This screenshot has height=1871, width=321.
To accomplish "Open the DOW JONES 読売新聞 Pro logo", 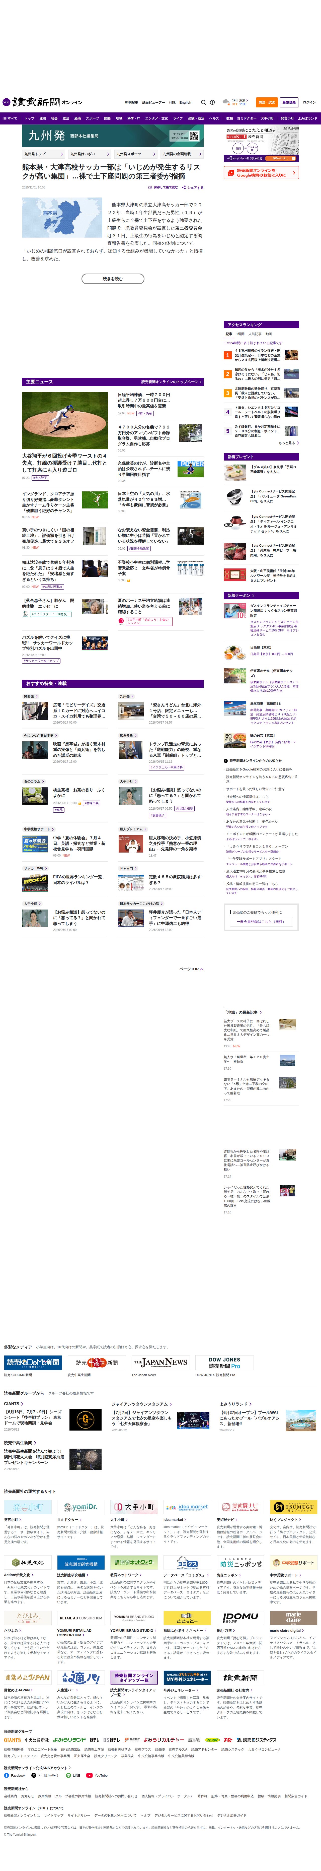I will tap(224, 1363).
